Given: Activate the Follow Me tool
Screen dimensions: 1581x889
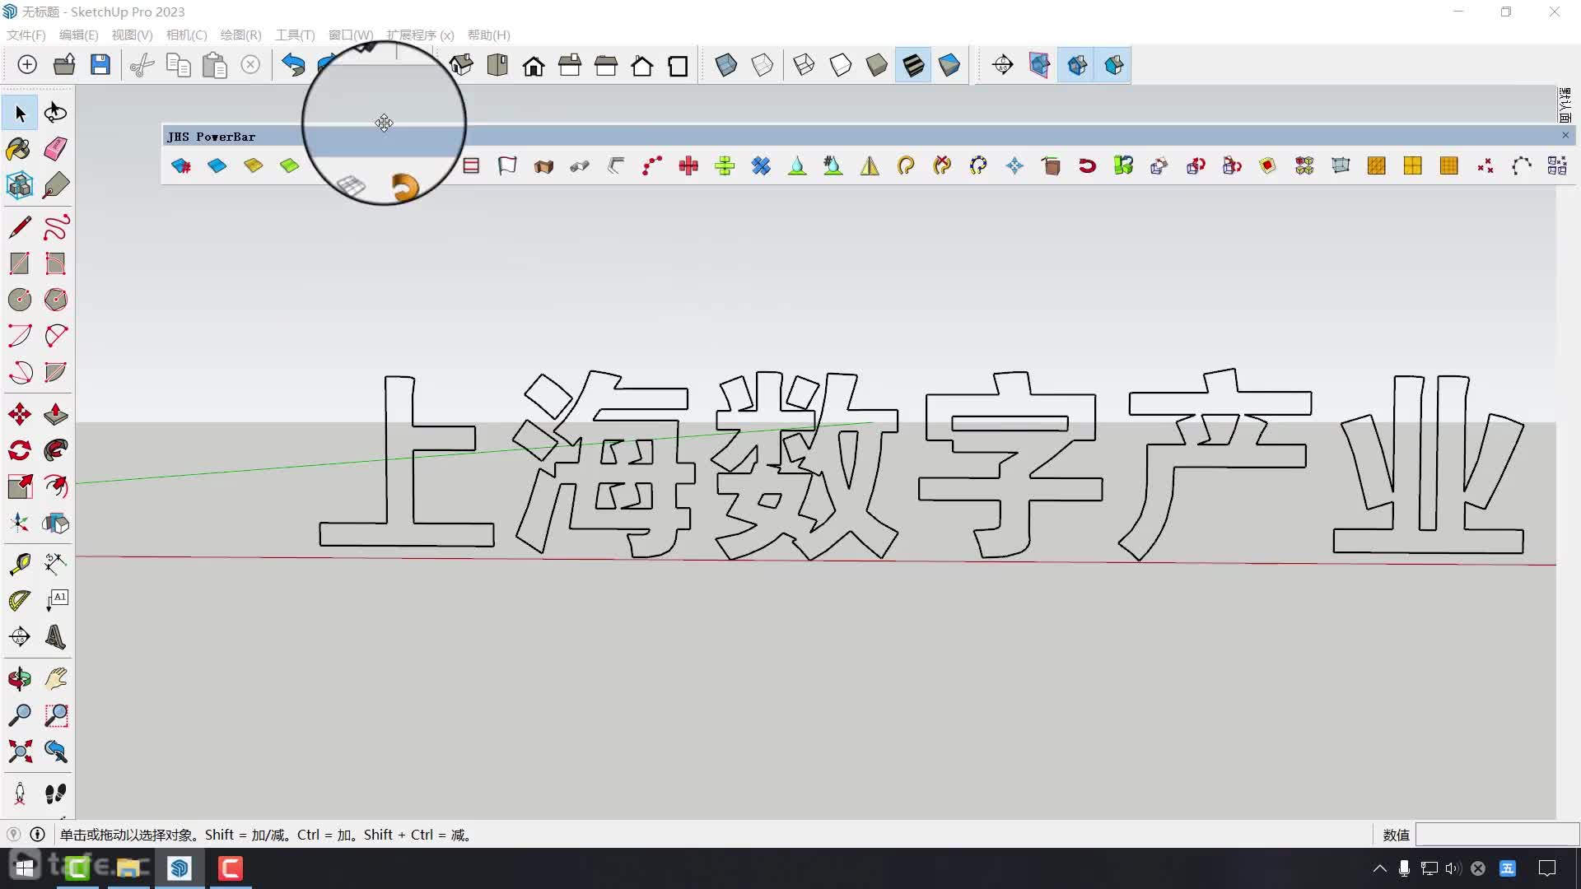Looking at the screenshot, I should (x=55, y=450).
